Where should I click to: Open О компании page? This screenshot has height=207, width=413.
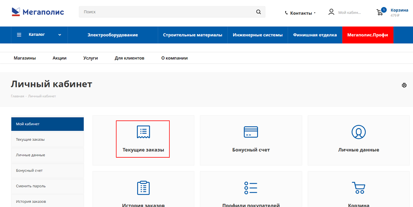point(174,58)
